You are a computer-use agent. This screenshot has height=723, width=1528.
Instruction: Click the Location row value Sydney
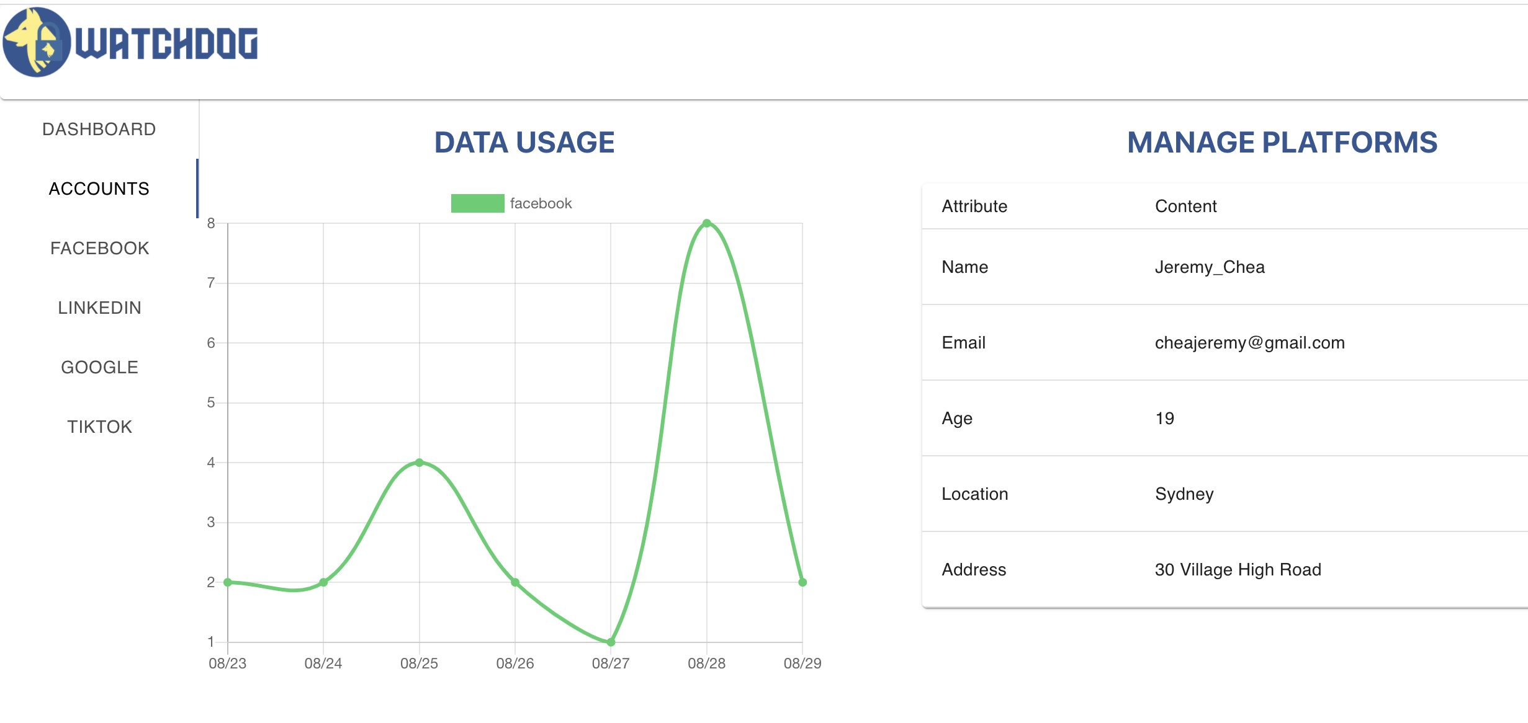pyautogui.click(x=1184, y=494)
